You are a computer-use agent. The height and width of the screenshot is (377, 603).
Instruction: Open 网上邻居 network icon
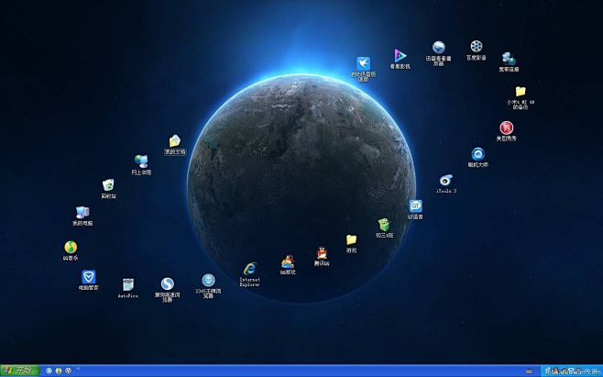(141, 161)
